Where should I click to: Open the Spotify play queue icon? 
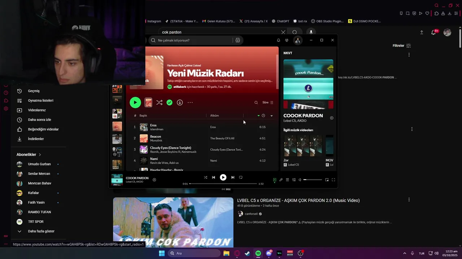click(288, 180)
